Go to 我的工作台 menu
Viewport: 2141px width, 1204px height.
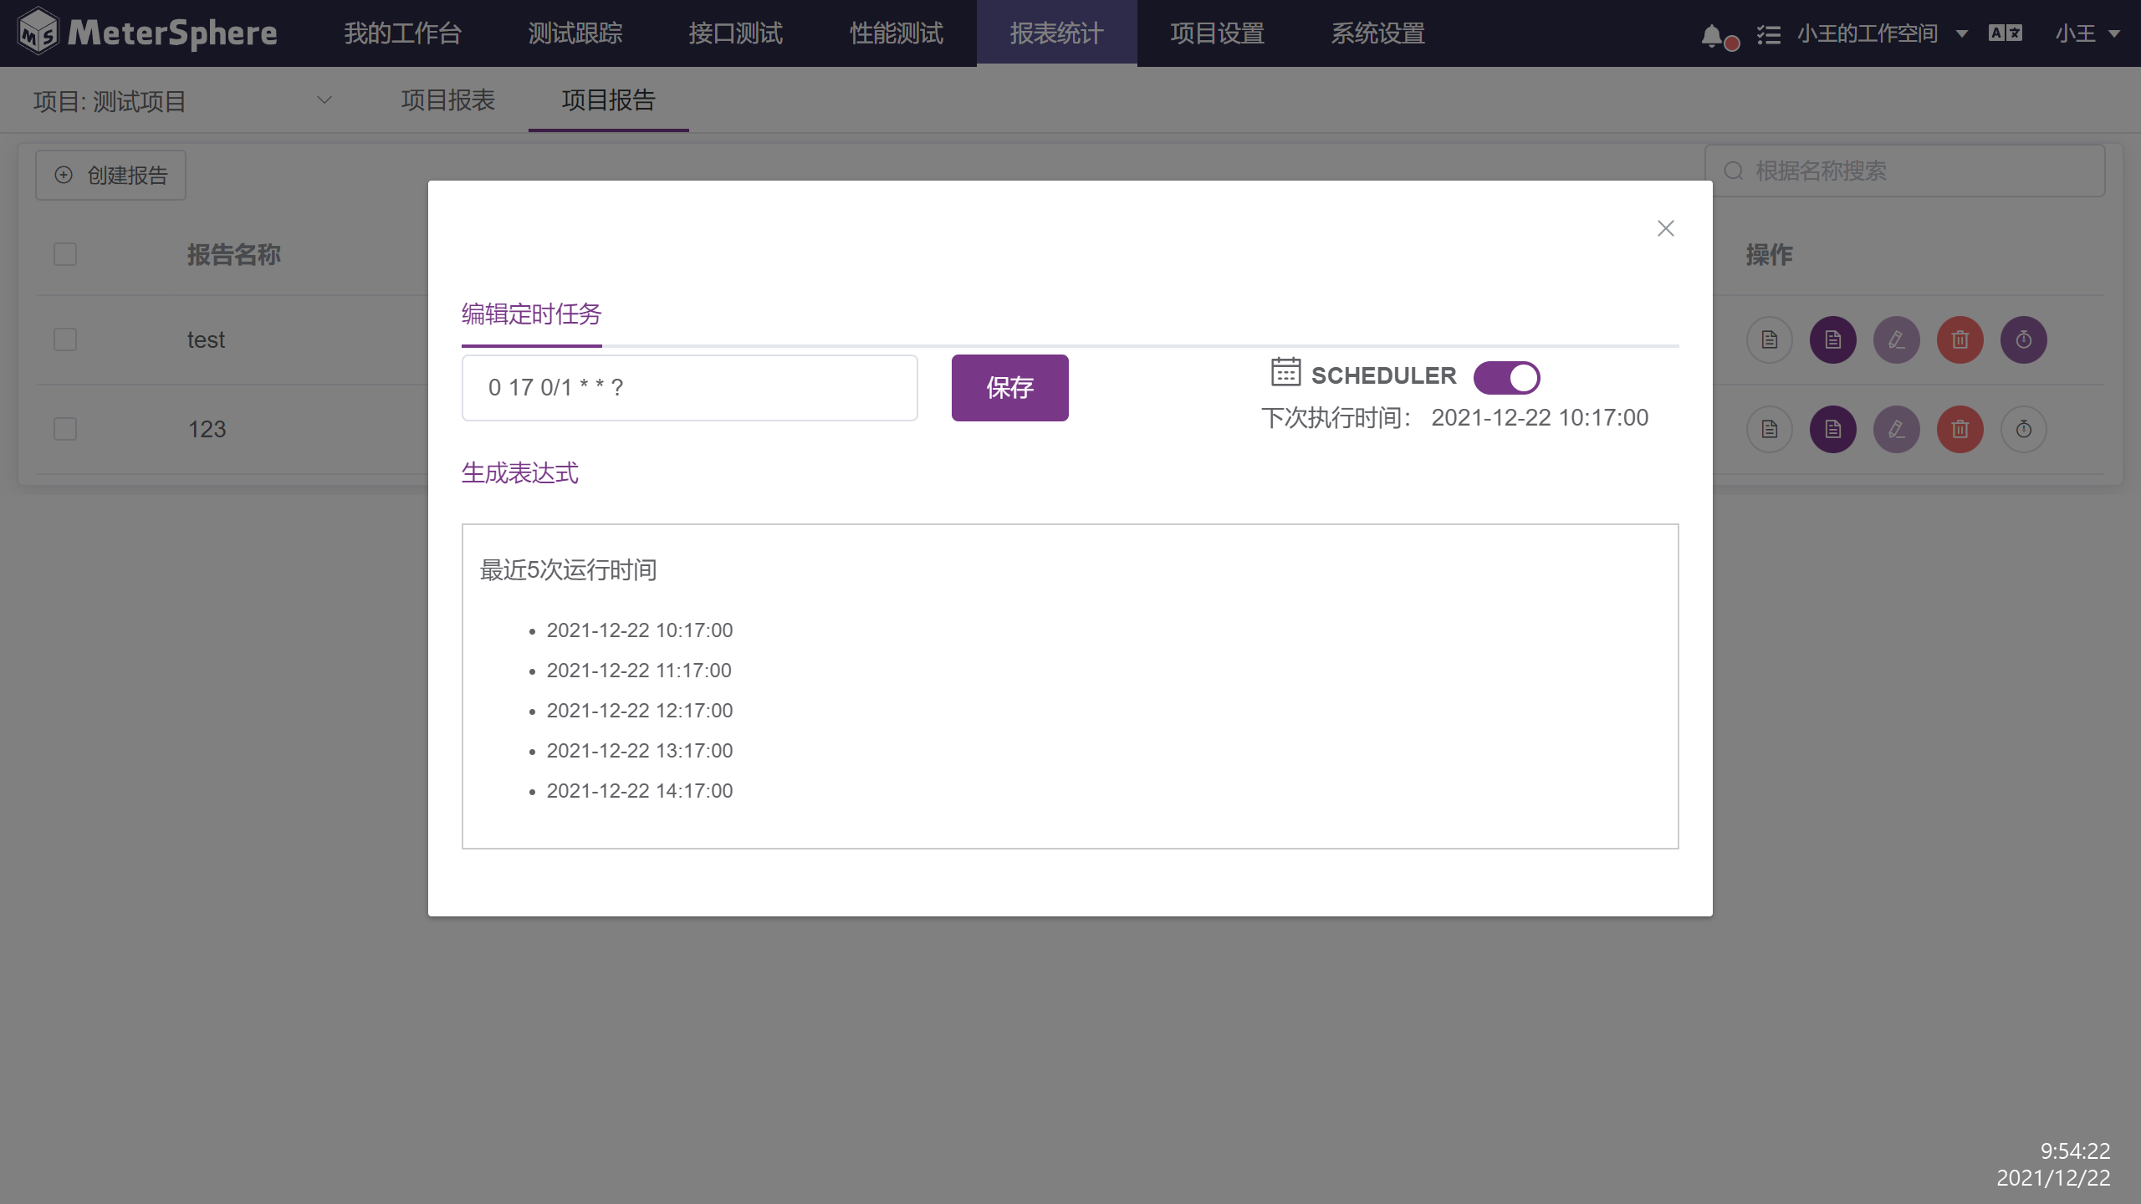pos(402,33)
